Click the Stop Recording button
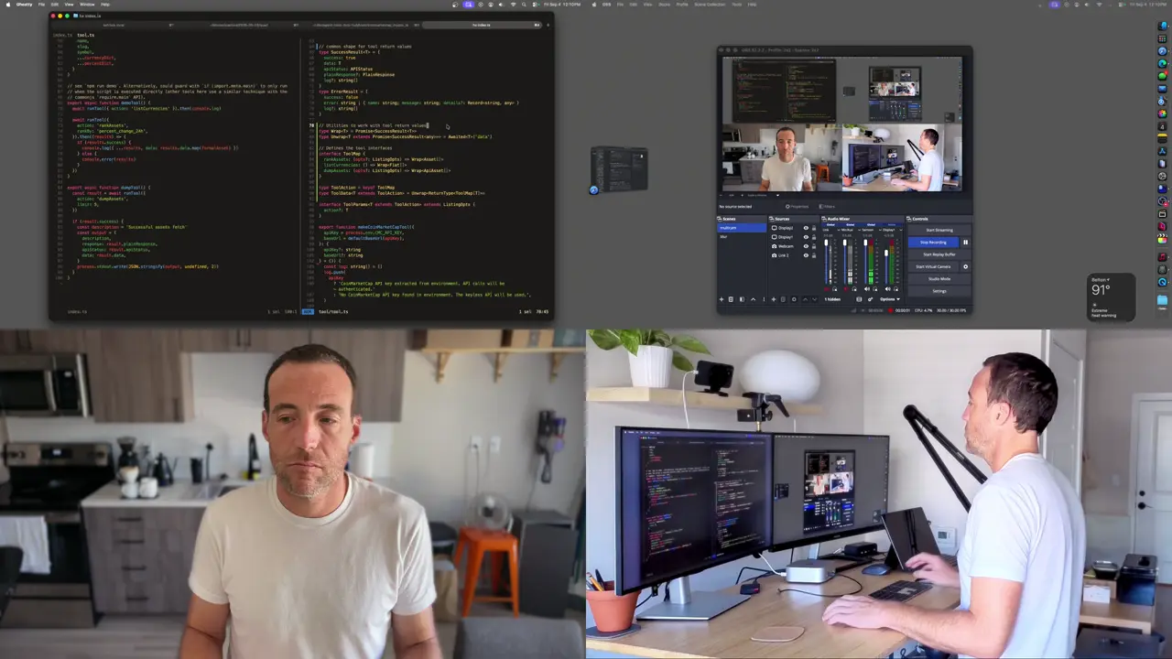 click(933, 243)
